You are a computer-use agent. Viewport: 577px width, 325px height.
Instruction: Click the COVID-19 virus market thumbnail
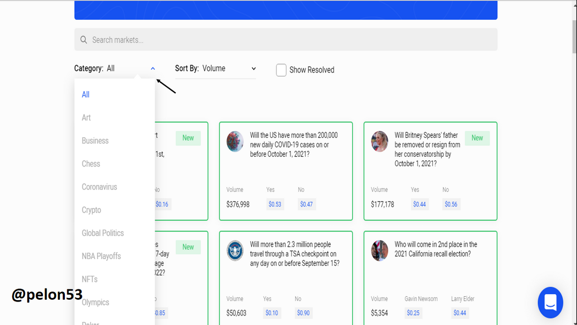click(x=235, y=141)
